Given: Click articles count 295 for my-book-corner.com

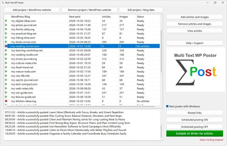Looking at the screenshot, I should pyautogui.click(x=104, y=42).
